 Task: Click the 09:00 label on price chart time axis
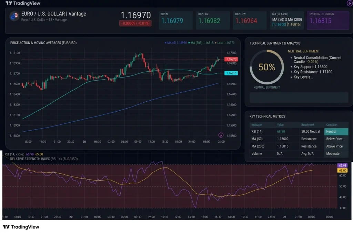[x=138, y=142]
